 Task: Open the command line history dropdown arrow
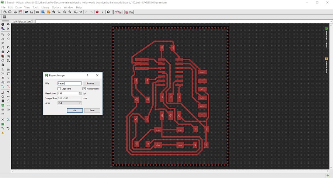(x=331, y=21)
